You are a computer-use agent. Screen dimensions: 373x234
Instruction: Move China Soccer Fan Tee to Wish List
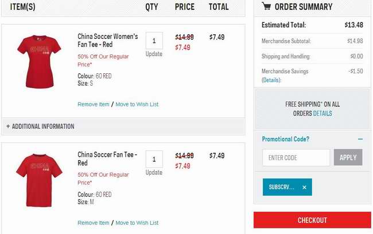[137, 223]
